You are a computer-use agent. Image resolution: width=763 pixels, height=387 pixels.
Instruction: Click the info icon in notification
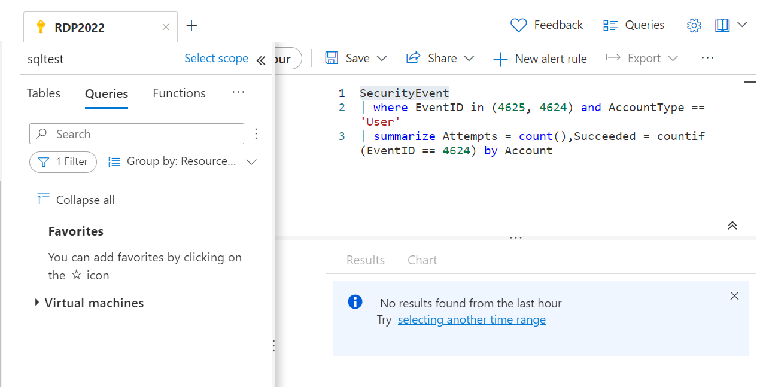point(355,302)
